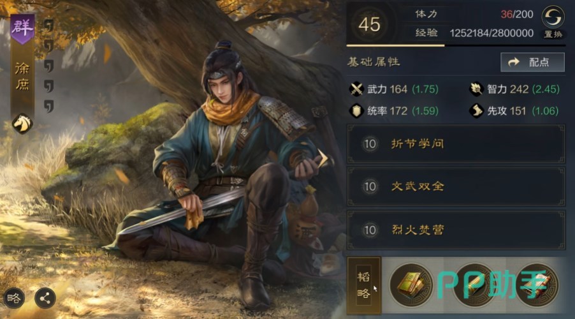Expand the 烈火焚营 skill entry
The height and width of the screenshot is (319, 575).
click(x=456, y=230)
